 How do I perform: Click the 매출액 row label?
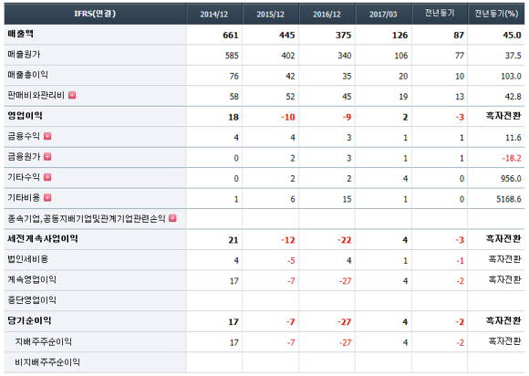(20, 34)
